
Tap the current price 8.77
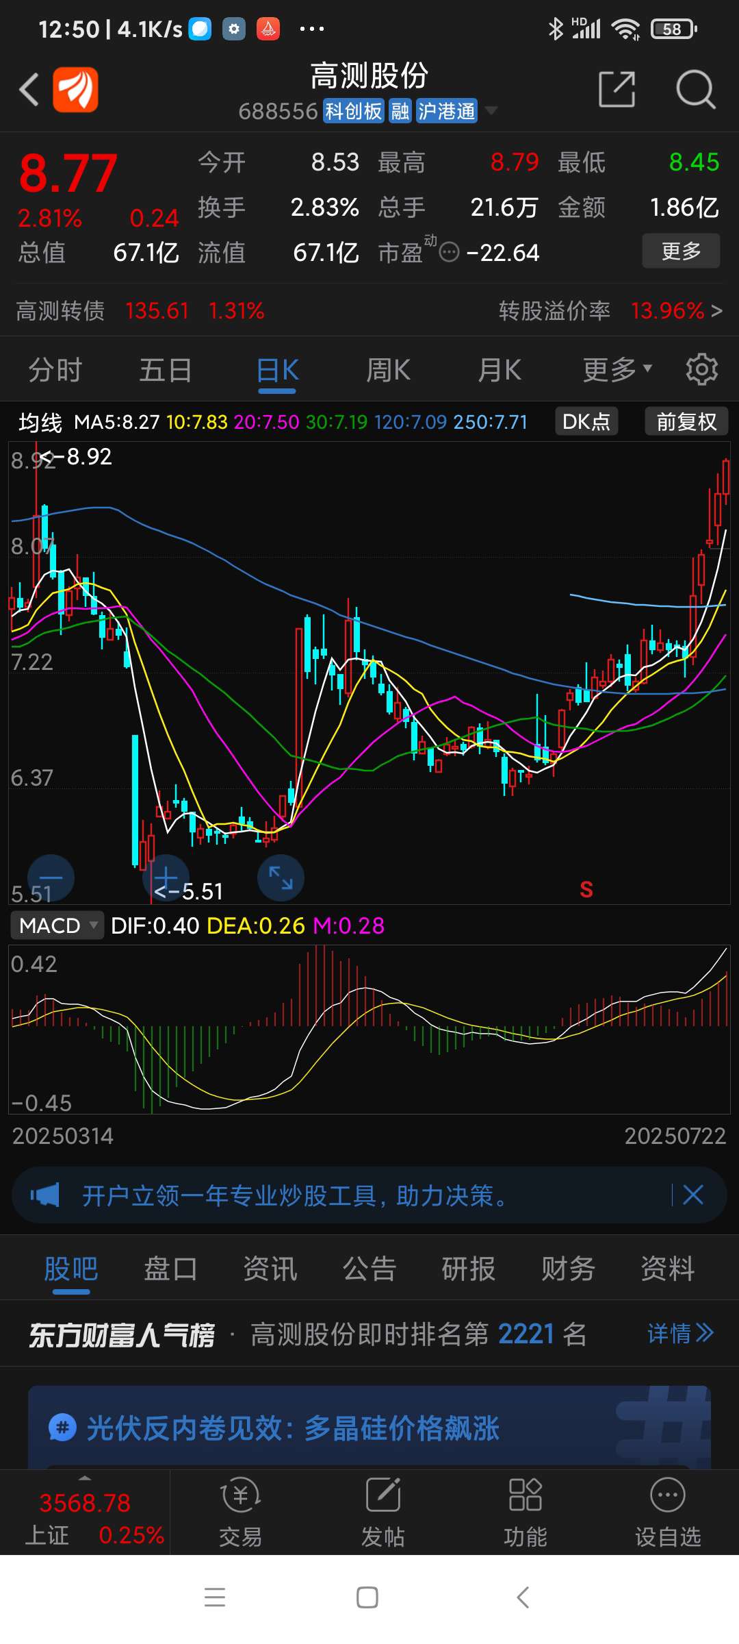[x=68, y=173]
